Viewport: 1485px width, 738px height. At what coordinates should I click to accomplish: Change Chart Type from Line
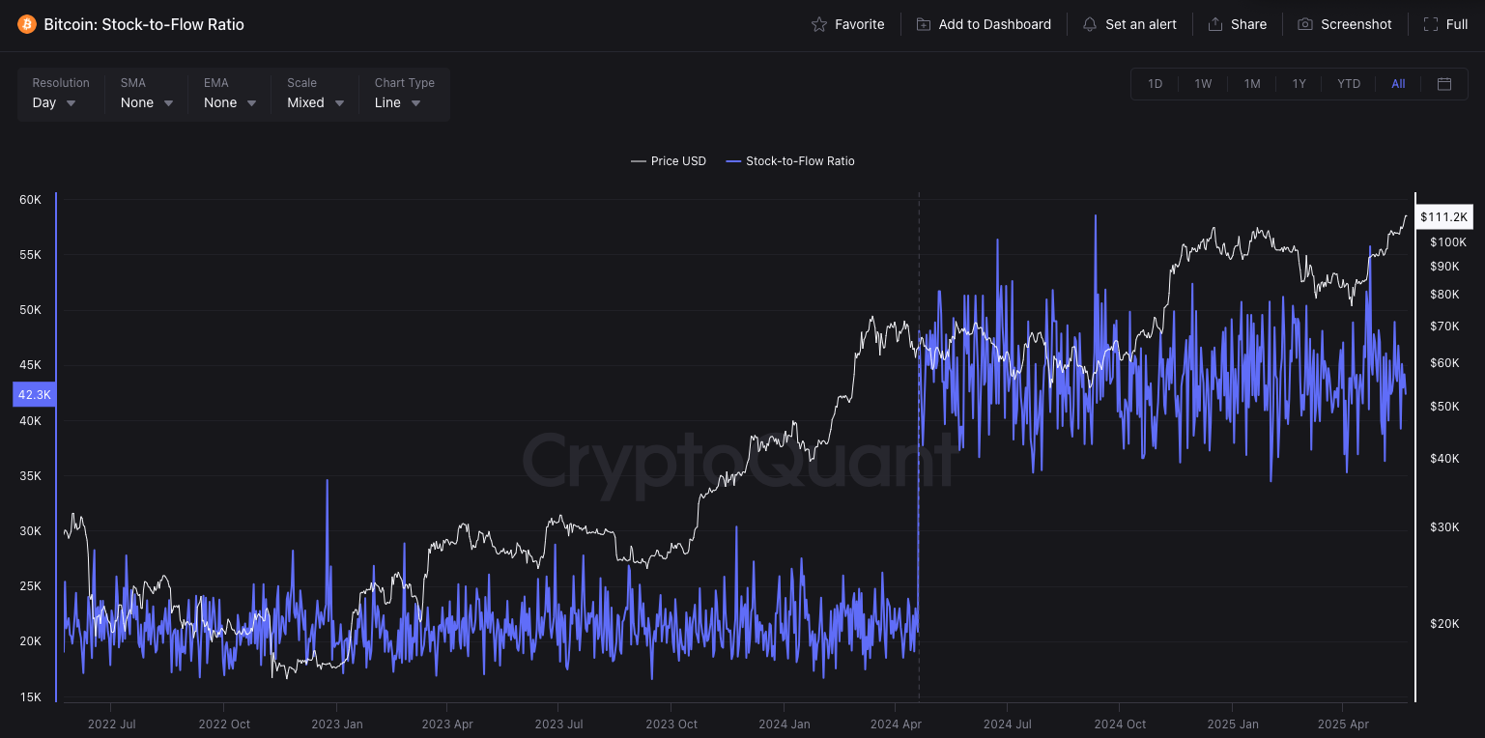pos(398,103)
